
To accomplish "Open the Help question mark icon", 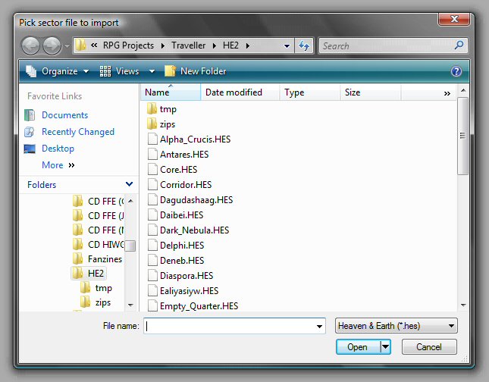I will coord(456,71).
